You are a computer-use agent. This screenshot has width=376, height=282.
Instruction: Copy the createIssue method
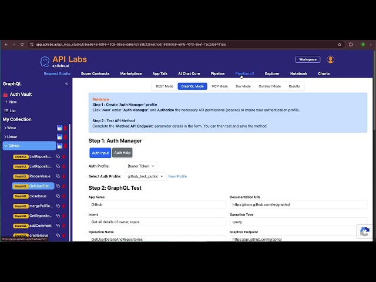(58, 236)
